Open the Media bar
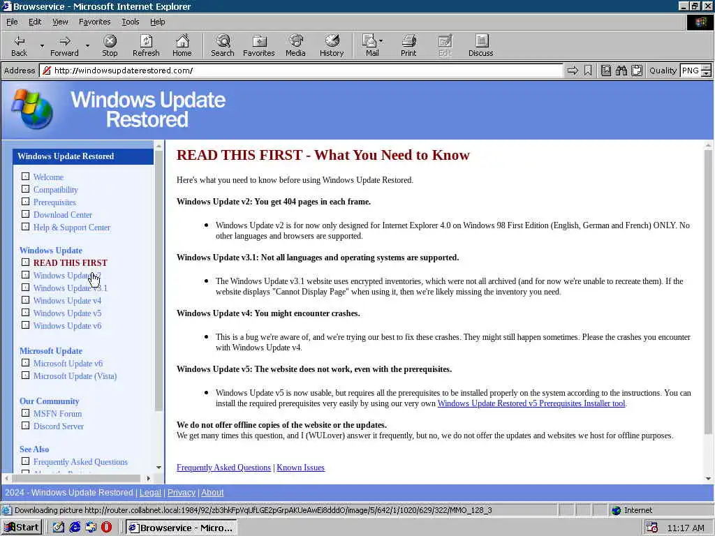Image resolution: width=715 pixels, height=536 pixels. click(295, 45)
